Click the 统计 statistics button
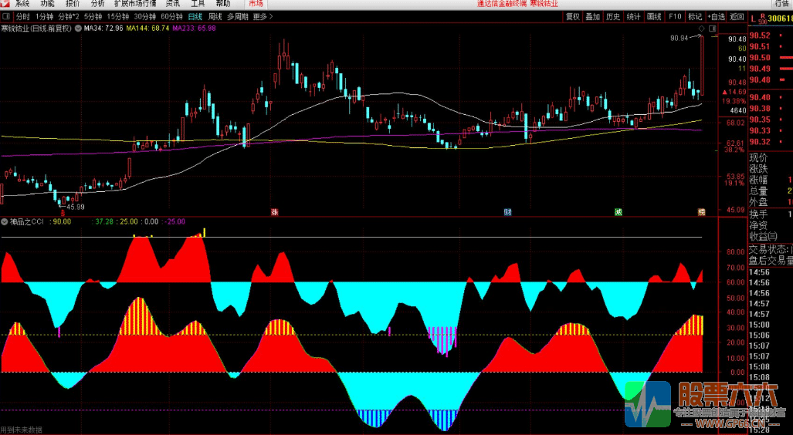 (634, 17)
